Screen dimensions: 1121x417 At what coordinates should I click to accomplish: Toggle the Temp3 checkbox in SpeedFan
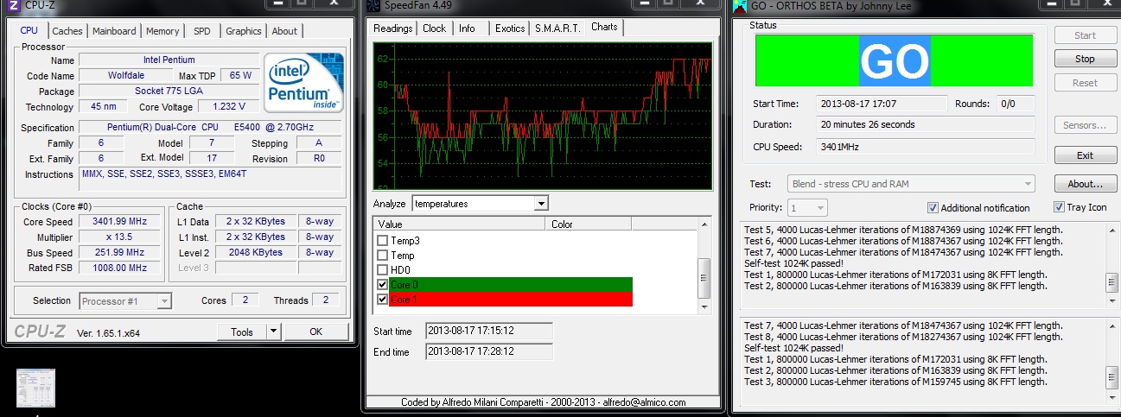click(x=383, y=241)
